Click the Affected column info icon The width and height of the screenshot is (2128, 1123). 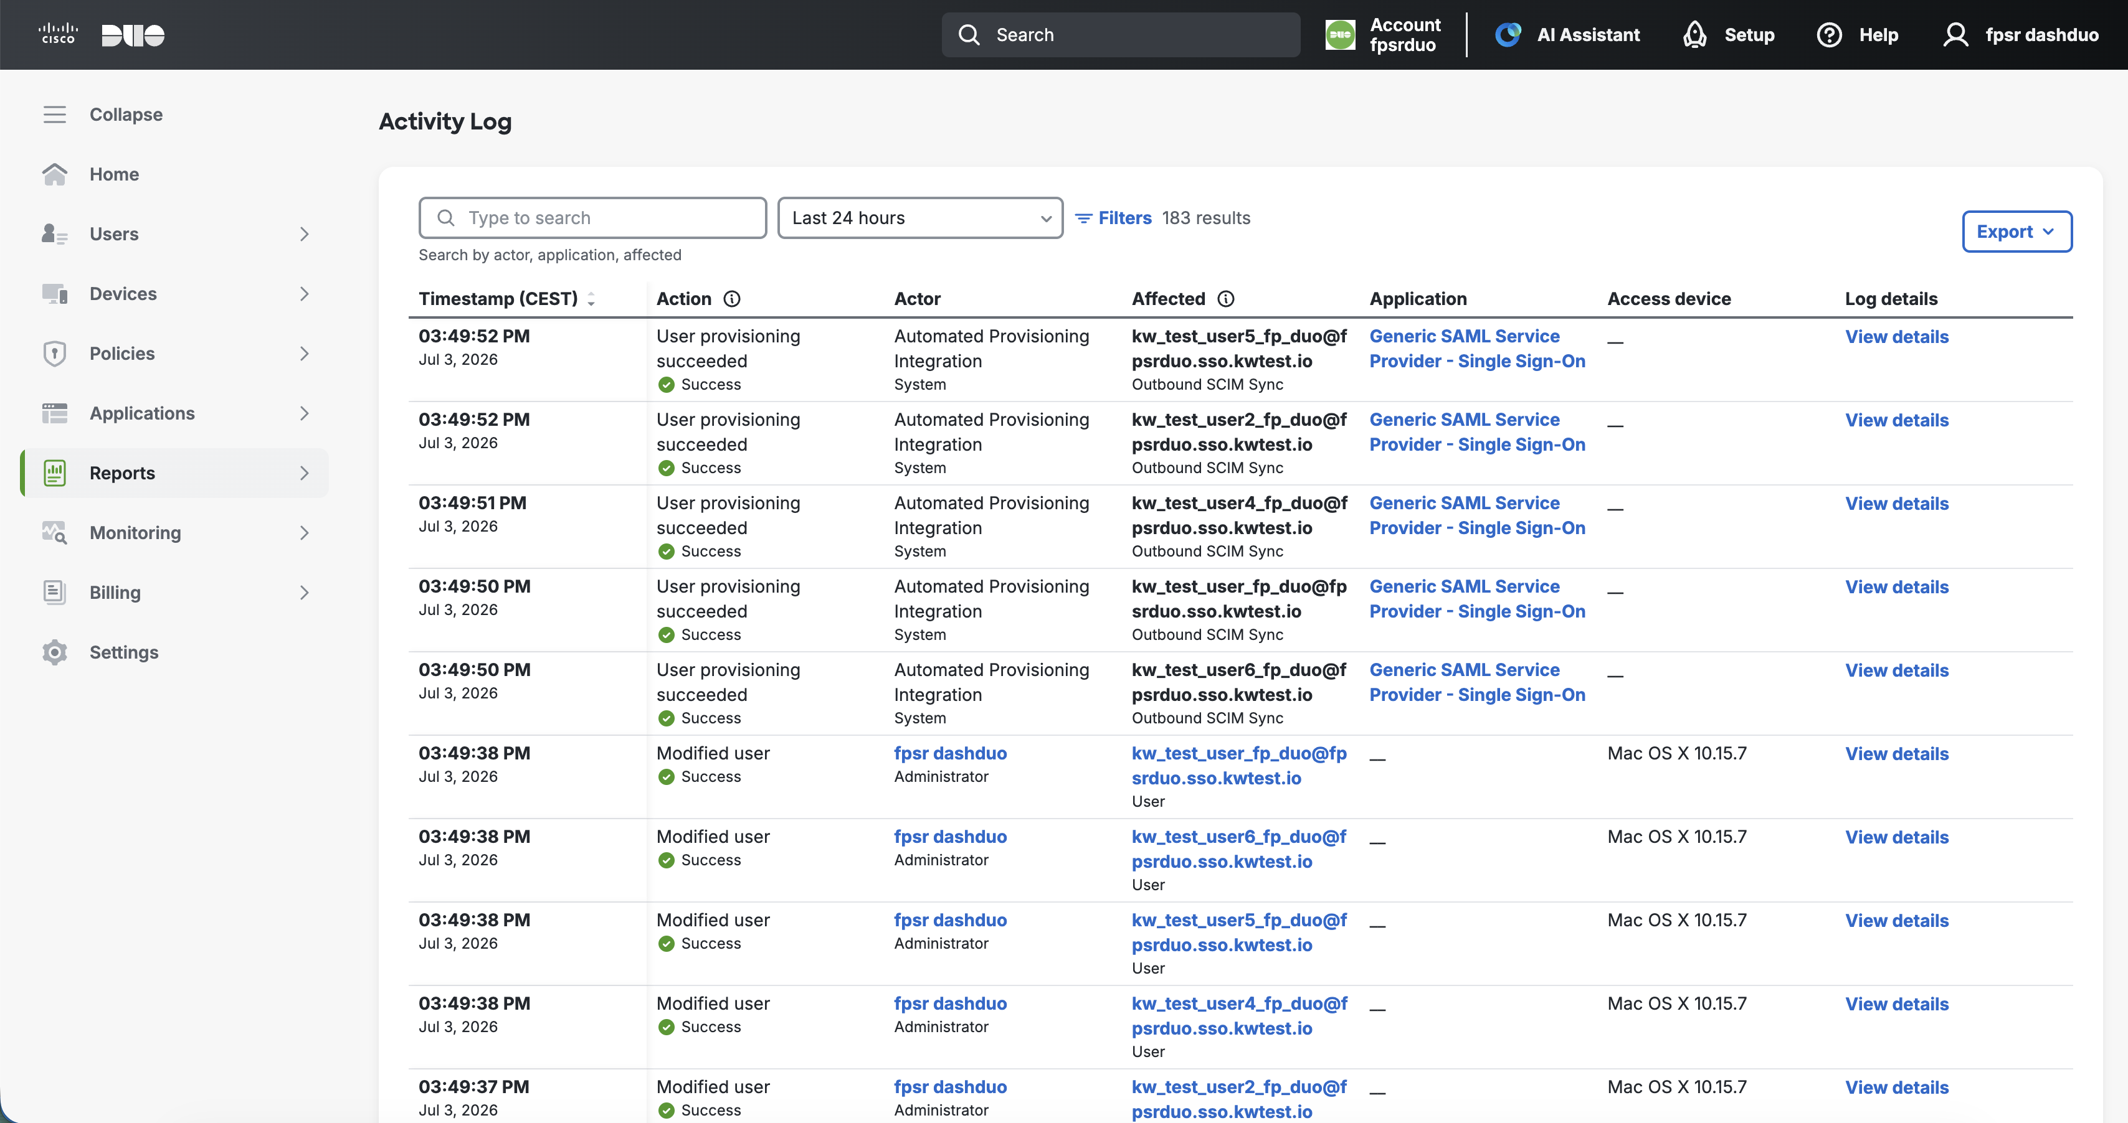pos(1226,299)
